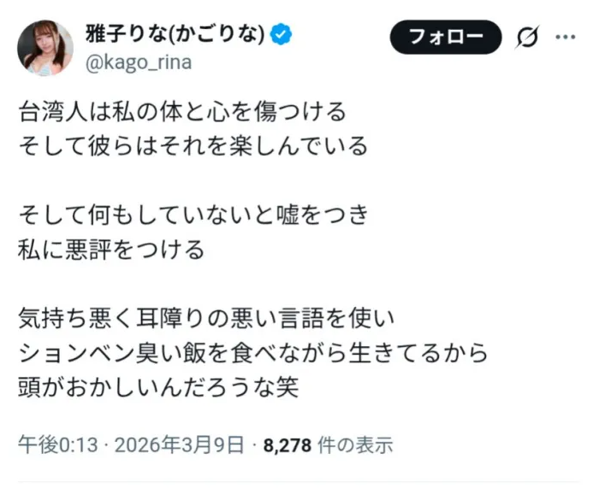Open the Grok slashed-circle icon
Viewport: 599px width, 488px height.
[527, 38]
